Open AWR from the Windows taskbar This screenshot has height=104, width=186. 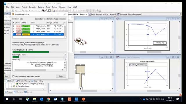click(76, 99)
